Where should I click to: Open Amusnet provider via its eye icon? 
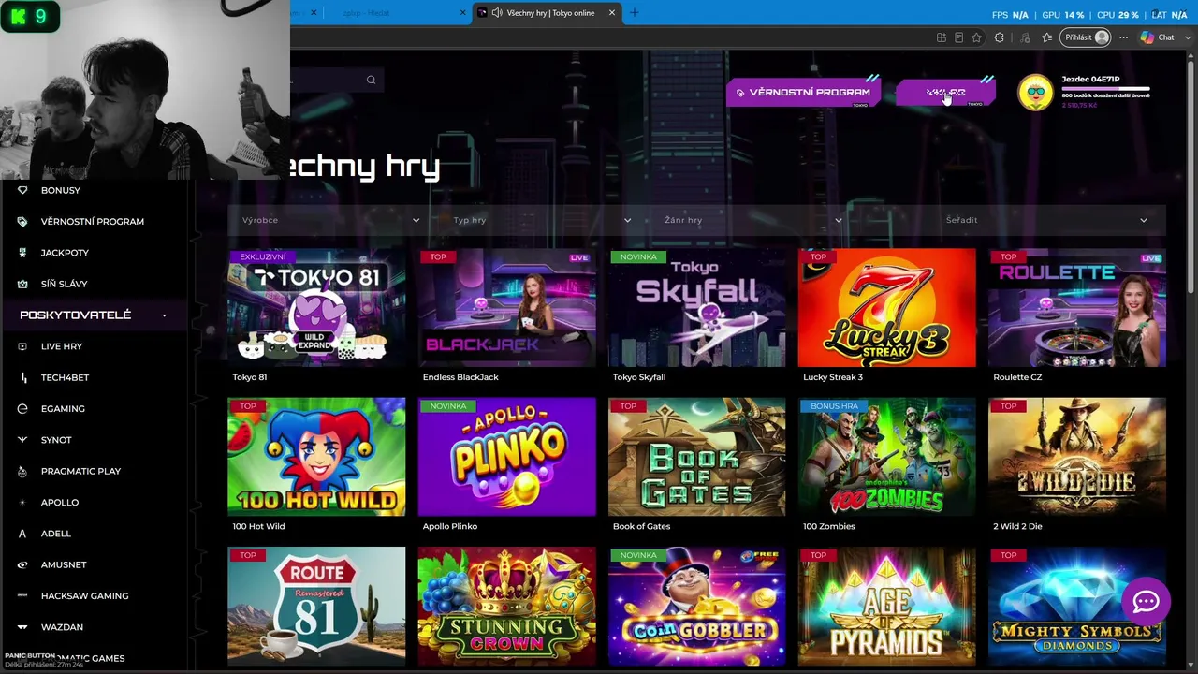tap(22, 564)
